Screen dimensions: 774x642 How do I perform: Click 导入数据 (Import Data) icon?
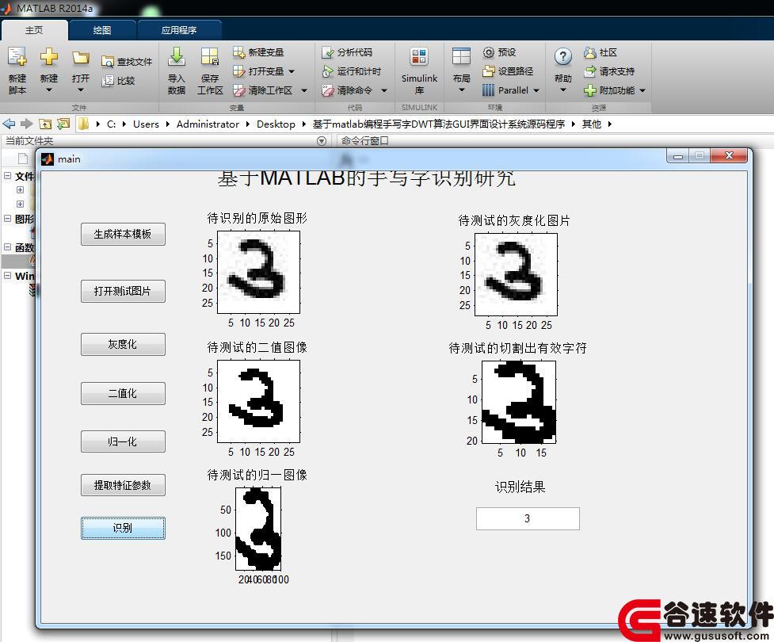coord(176,57)
